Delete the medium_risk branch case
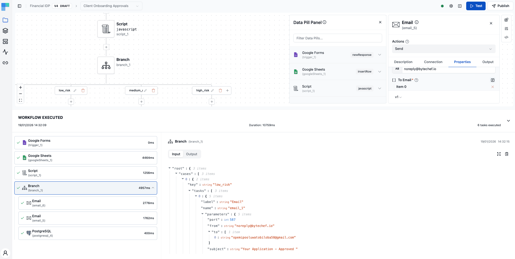This screenshot has width=515, height=259. (153, 90)
